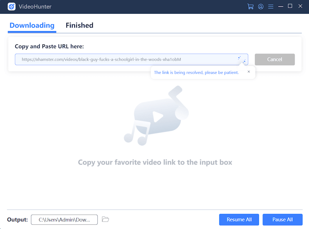Open the hamburger menu in title bar
The image size is (309, 229).
pos(271,7)
